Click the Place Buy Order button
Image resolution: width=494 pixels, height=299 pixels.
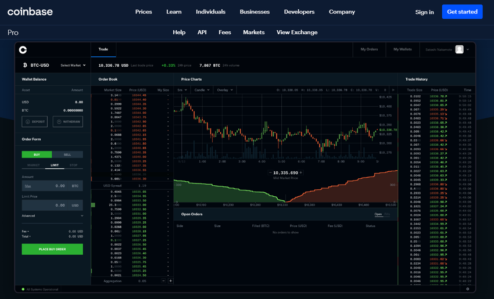[52, 249]
